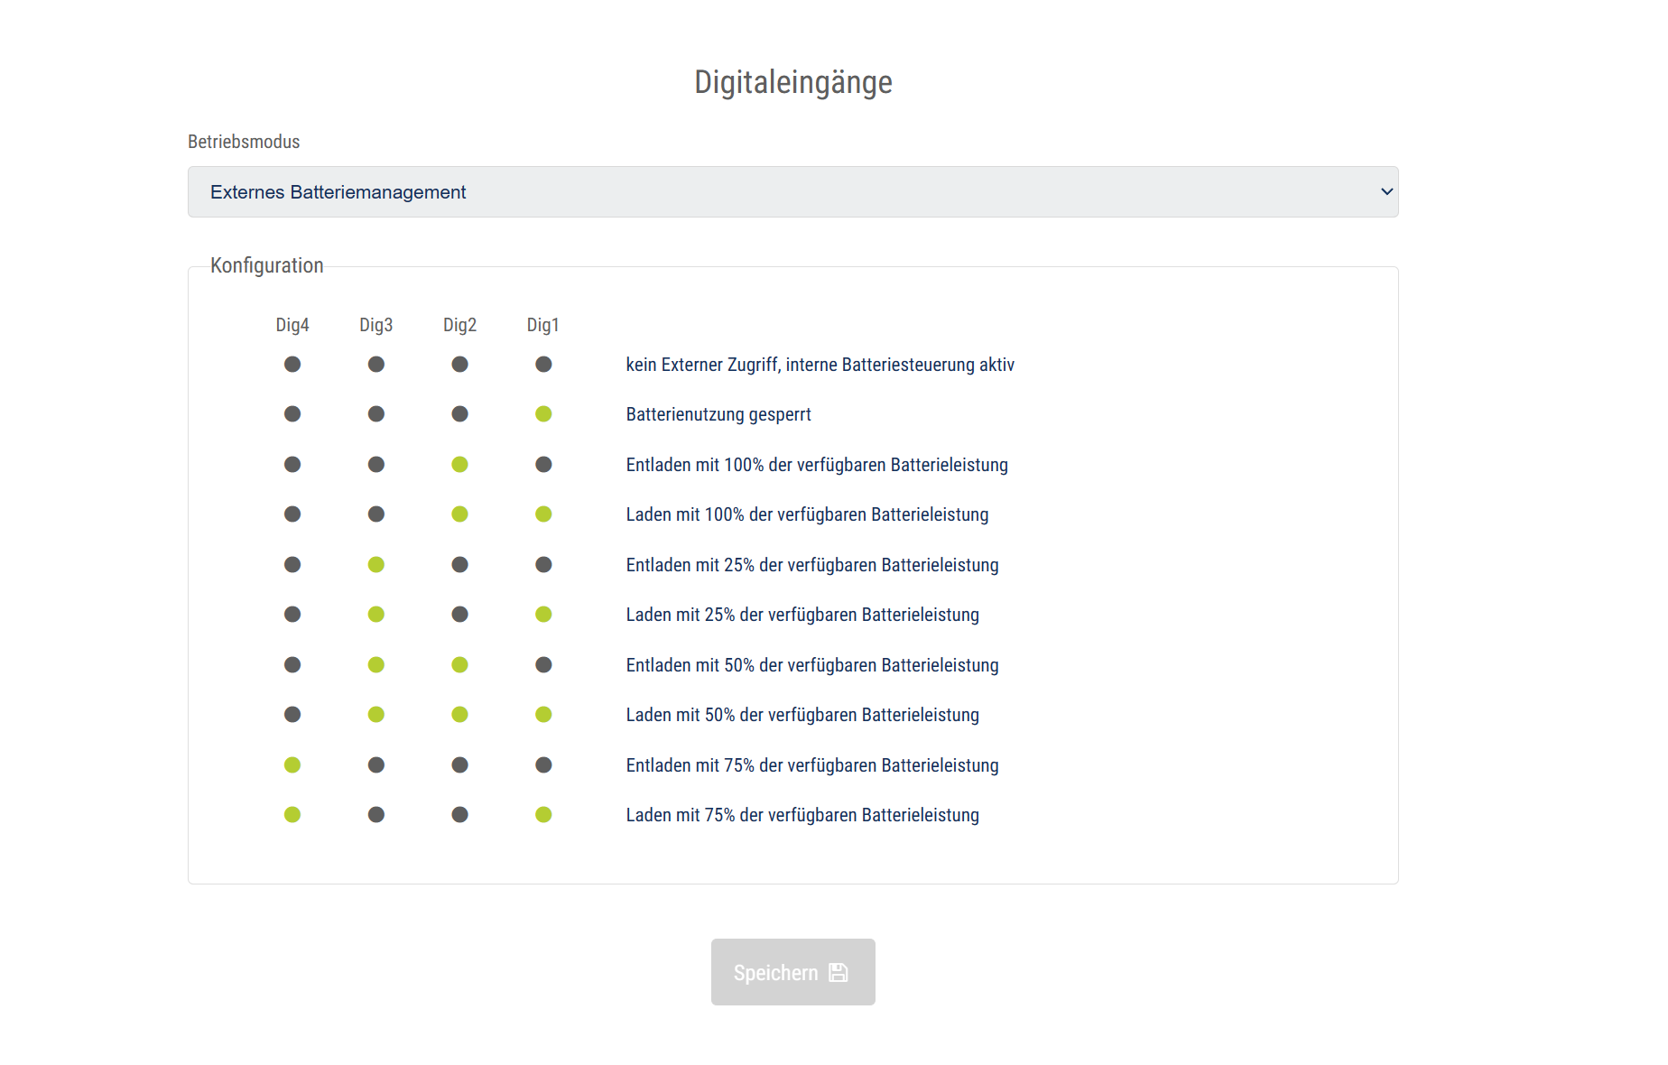Click gray Dig4 dot in kein Externer Zugriff row
Viewport: 1668px width, 1065px height.
point(292,365)
